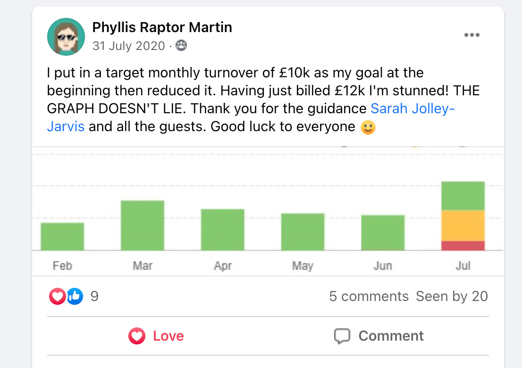The image size is (522, 368).
Task: Select the May bar in the chart
Action: pos(303,232)
